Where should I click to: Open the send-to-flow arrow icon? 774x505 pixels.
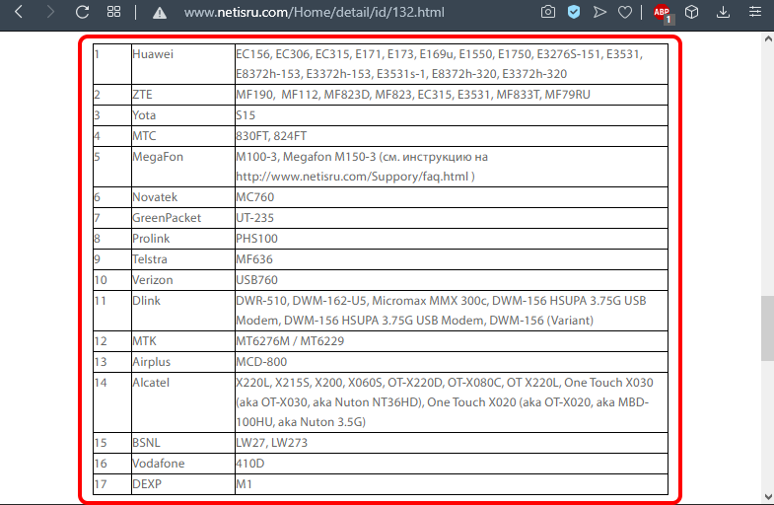[x=599, y=12]
